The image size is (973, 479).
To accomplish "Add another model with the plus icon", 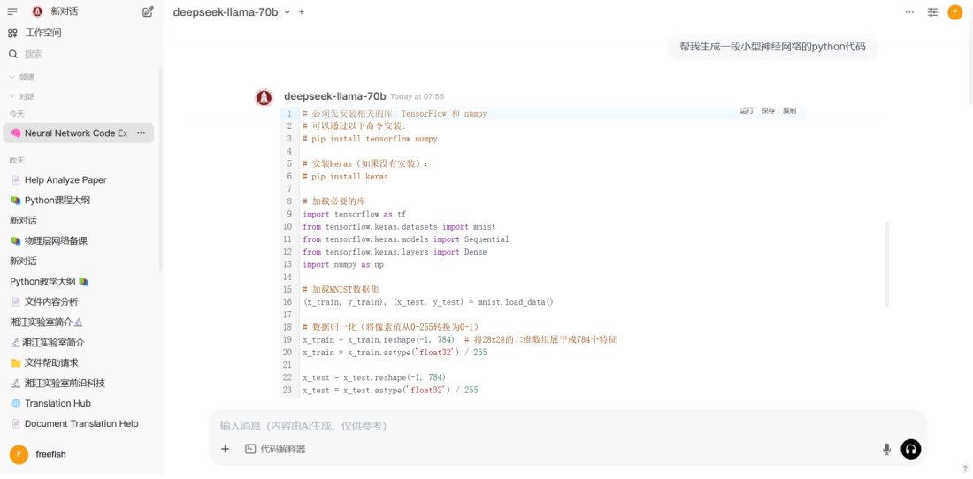I will point(302,12).
